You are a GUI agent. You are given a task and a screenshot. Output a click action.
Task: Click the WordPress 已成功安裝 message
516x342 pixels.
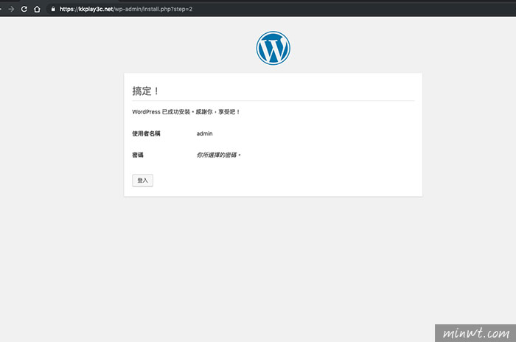click(x=186, y=112)
